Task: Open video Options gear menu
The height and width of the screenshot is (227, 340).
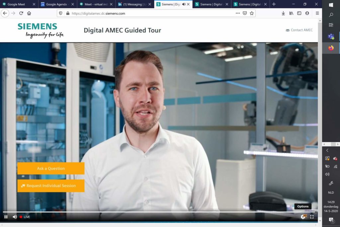Action: [303, 217]
